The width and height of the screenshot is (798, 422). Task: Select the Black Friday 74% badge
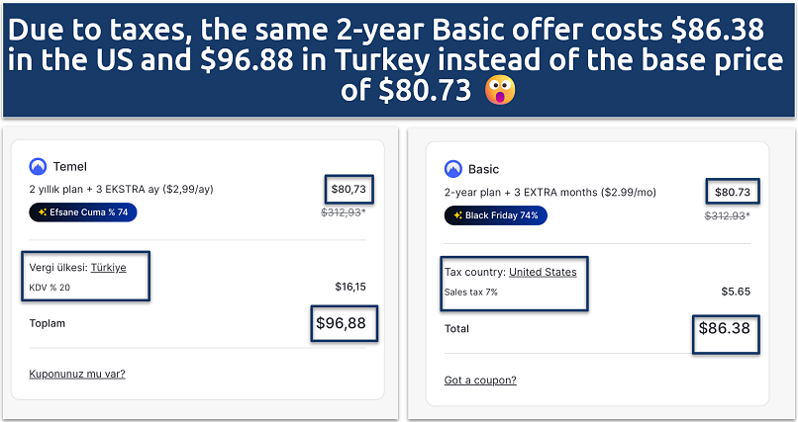pos(495,214)
